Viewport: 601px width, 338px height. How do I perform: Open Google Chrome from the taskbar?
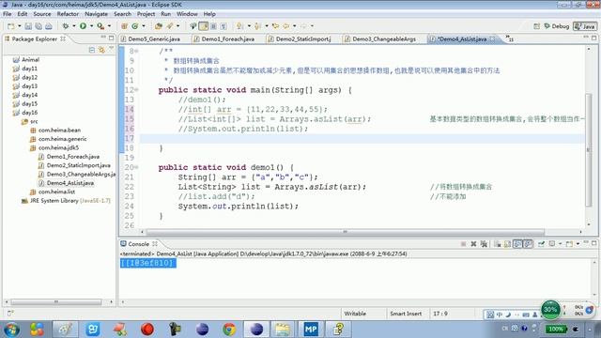229,330
